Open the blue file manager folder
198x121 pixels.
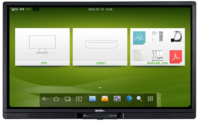coord(92,99)
